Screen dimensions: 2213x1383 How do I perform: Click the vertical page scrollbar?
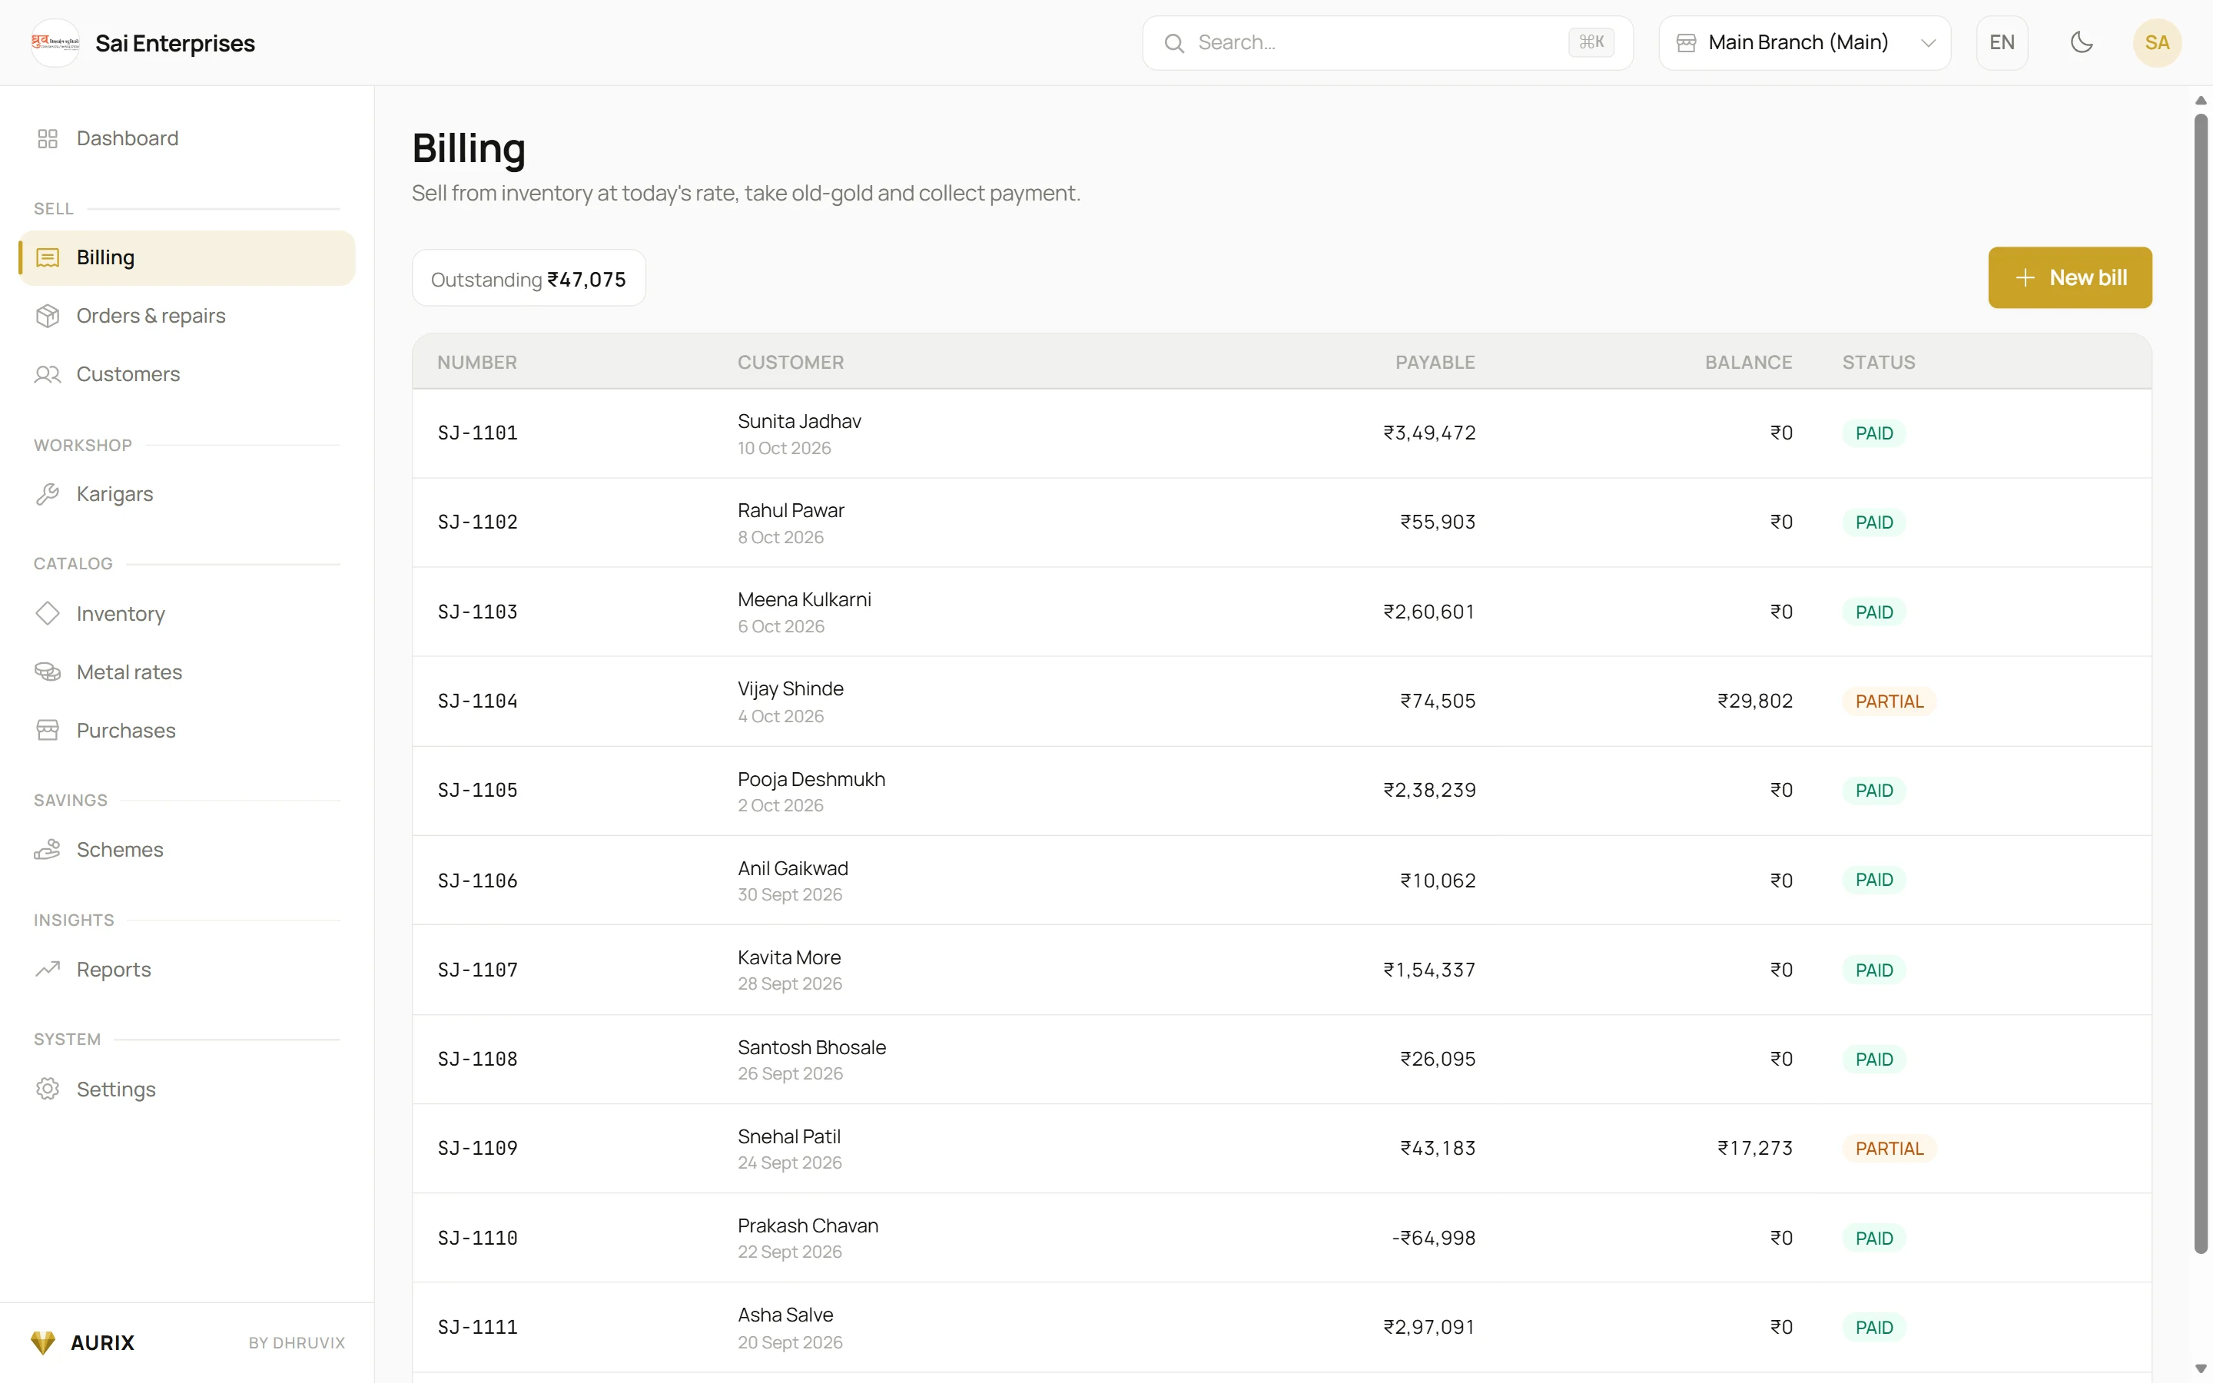(2200, 683)
